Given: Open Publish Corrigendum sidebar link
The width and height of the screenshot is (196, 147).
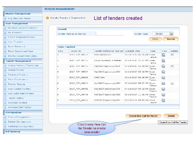Looking at the screenshot, I should pos(23,122).
